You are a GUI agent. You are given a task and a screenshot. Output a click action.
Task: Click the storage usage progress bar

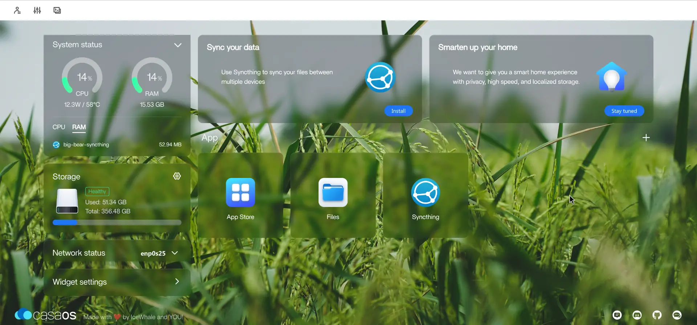[x=117, y=222]
